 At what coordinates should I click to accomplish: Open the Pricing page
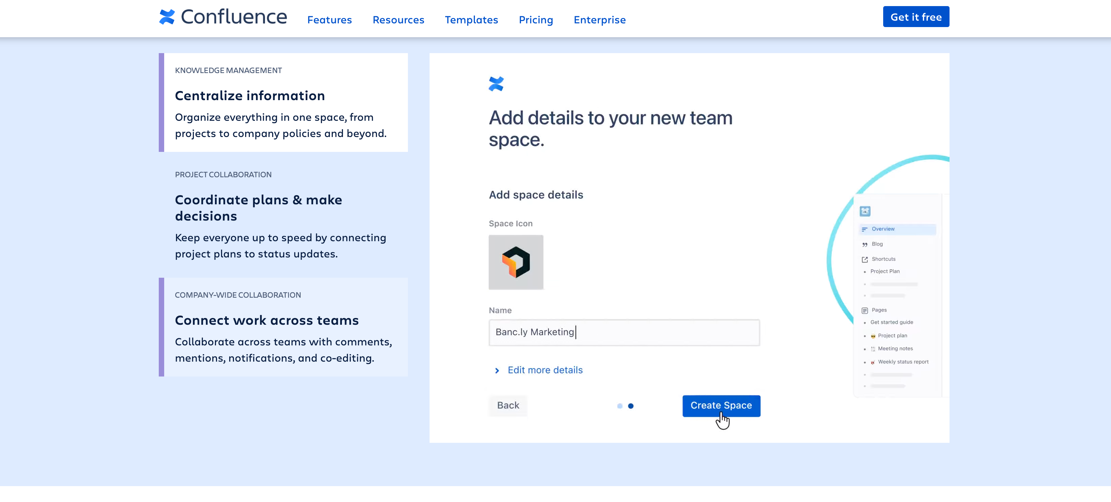(x=536, y=20)
